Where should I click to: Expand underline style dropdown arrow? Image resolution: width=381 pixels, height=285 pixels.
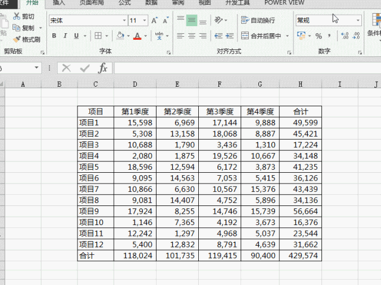tap(85, 36)
